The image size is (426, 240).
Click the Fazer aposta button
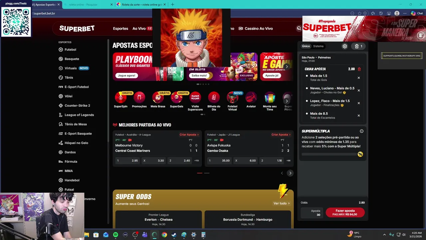click(x=345, y=212)
